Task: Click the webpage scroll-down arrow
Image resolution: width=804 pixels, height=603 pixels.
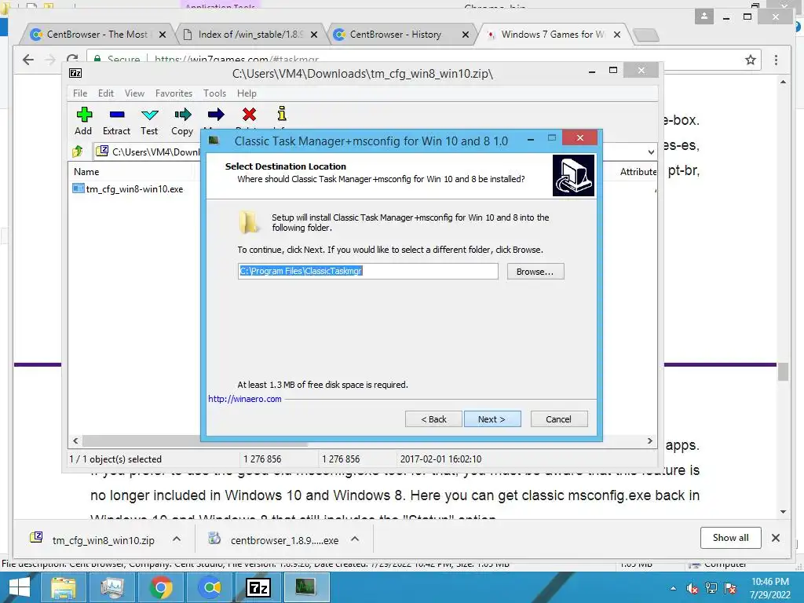Action: click(783, 511)
